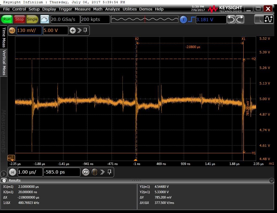Click the -2.0800 µs delta readout
The image size is (277, 213).
click(193, 47)
